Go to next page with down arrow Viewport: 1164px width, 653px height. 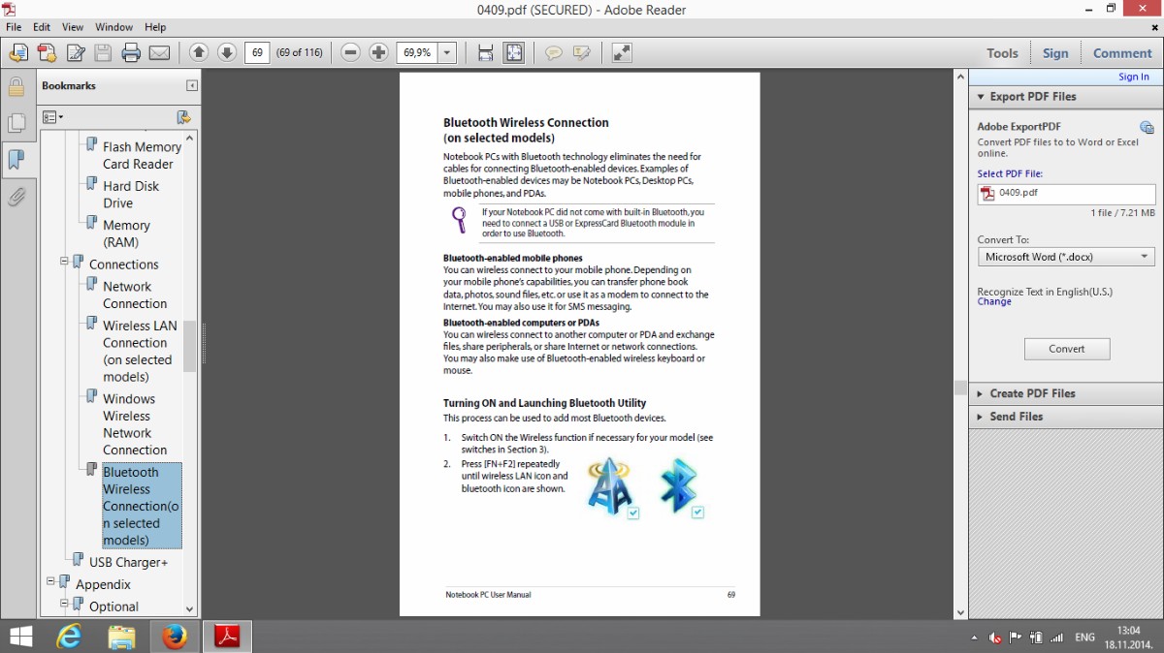pos(226,52)
